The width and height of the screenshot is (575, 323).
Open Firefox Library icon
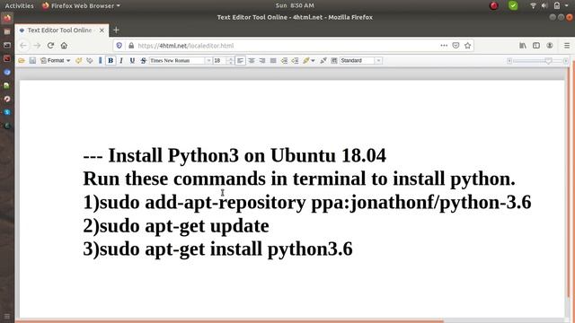point(523,46)
